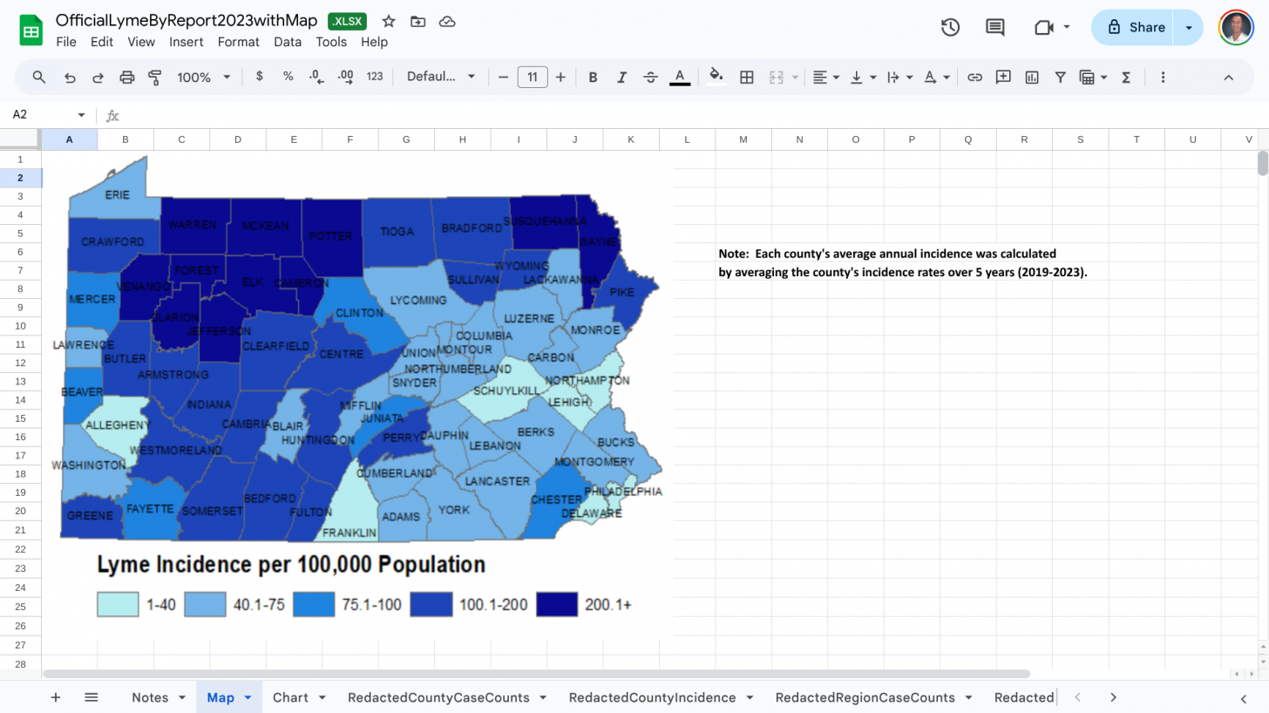
Task: Open the Tools menu
Action: 331,42
